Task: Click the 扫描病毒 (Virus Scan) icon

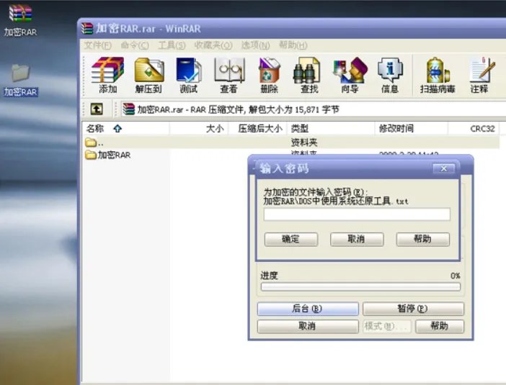Action: [438, 75]
